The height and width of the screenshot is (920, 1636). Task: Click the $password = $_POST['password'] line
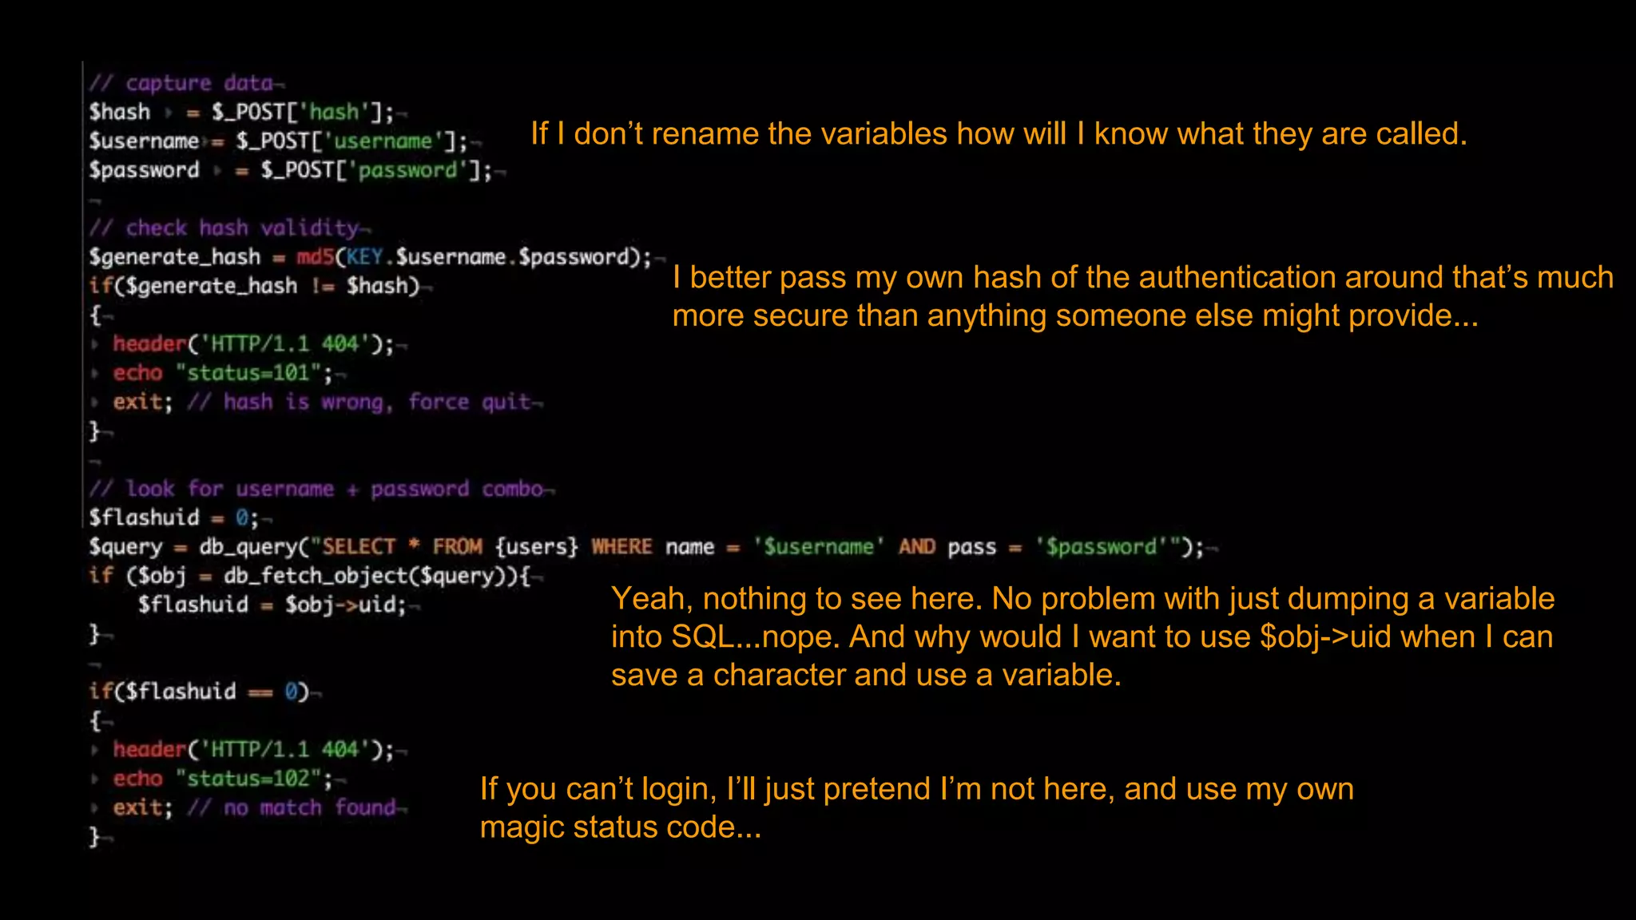pyautogui.click(x=291, y=170)
